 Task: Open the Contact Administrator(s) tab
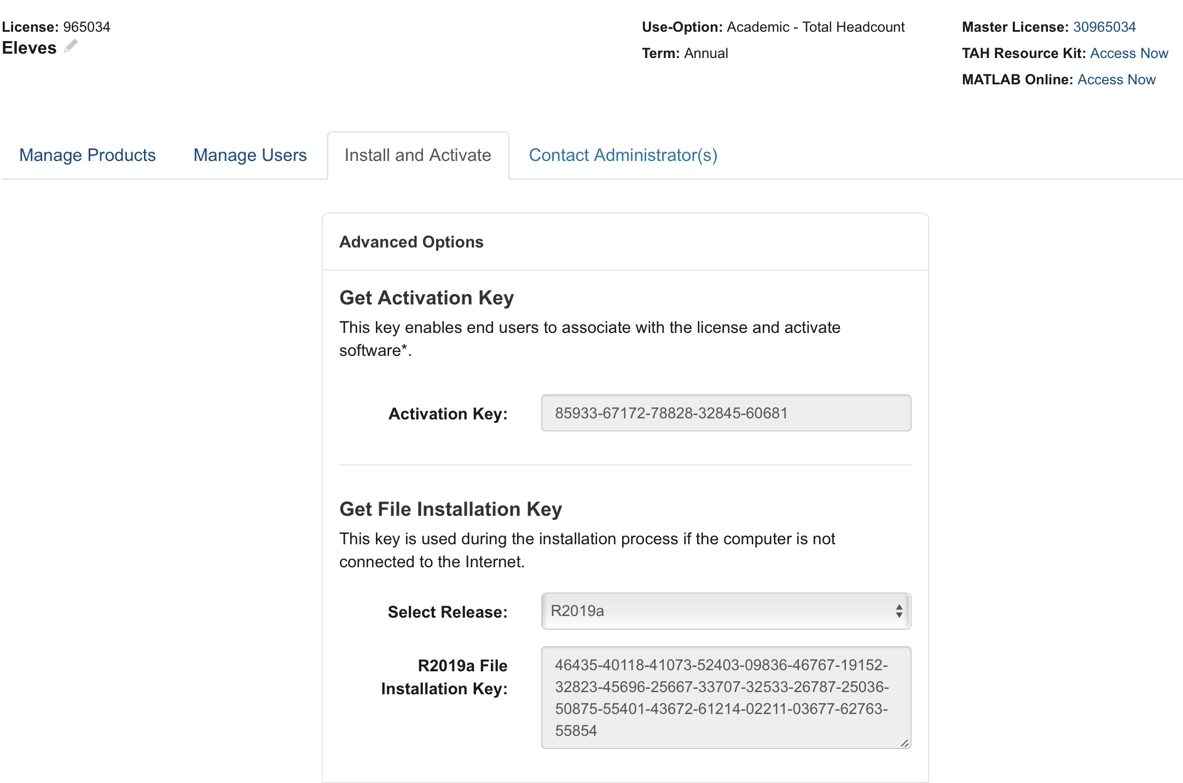623,156
